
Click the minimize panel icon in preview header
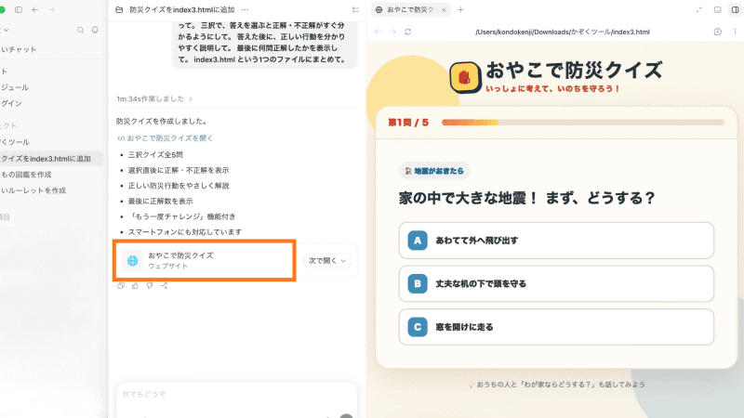coord(717,9)
